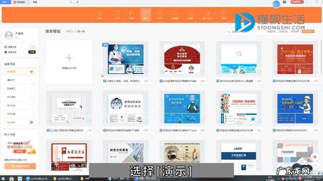Expand the 节日庆典 category chevron

click(32, 114)
